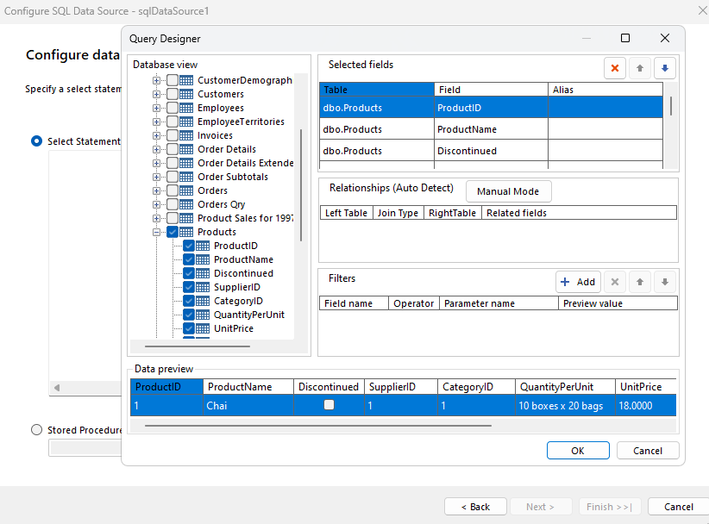Viewport: 709px width, 524px height.
Task: Uncheck the ProductName field checkbox
Action: tap(189, 259)
